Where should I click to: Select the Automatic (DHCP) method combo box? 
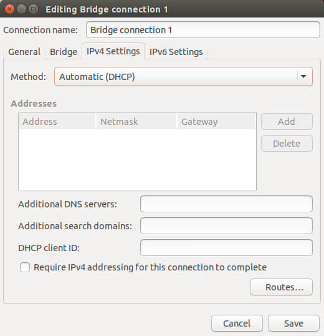[183, 76]
